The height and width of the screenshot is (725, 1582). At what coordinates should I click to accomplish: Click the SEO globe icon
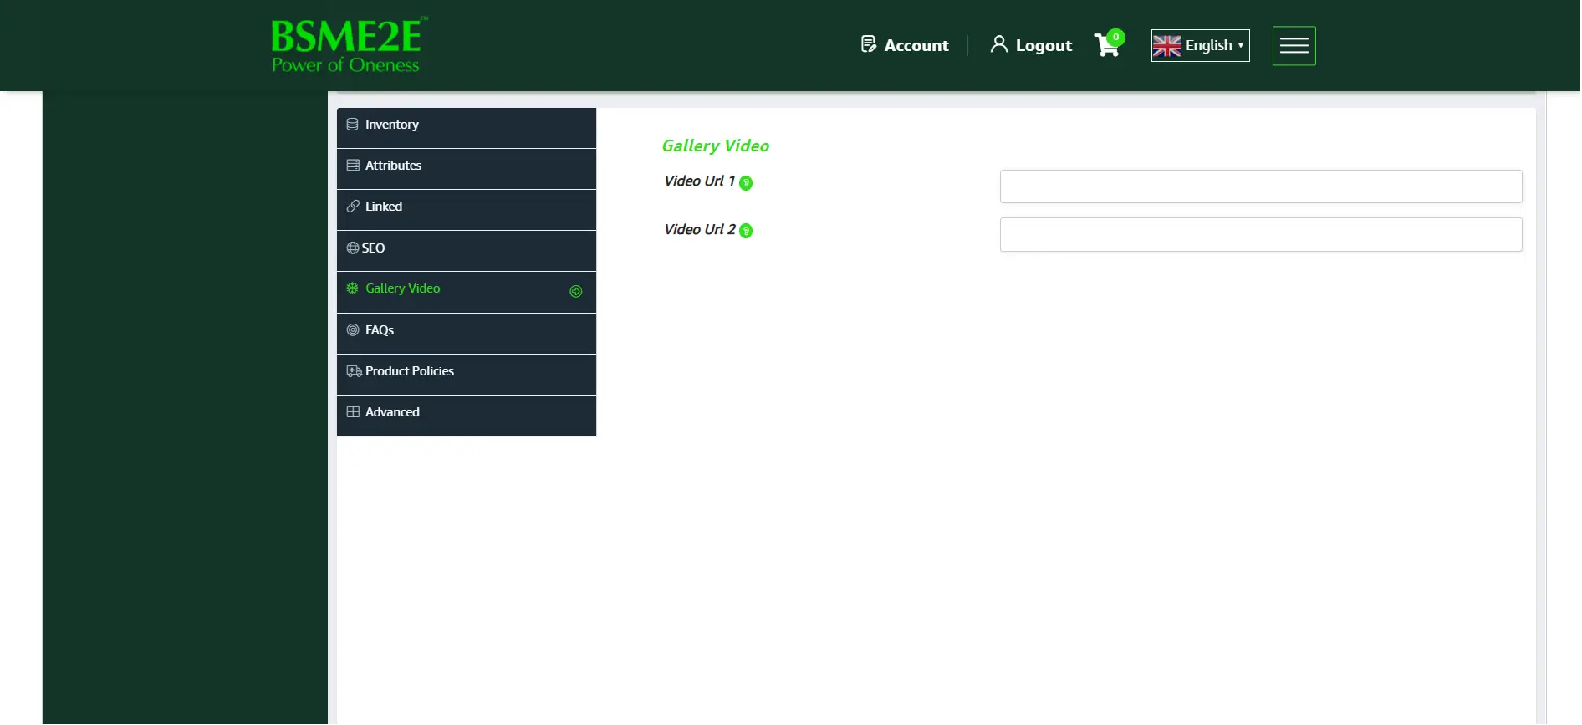pyautogui.click(x=353, y=248)
